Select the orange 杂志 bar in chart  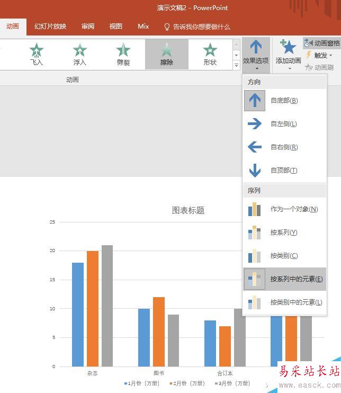pyautogui.click(x=93, y=309)
